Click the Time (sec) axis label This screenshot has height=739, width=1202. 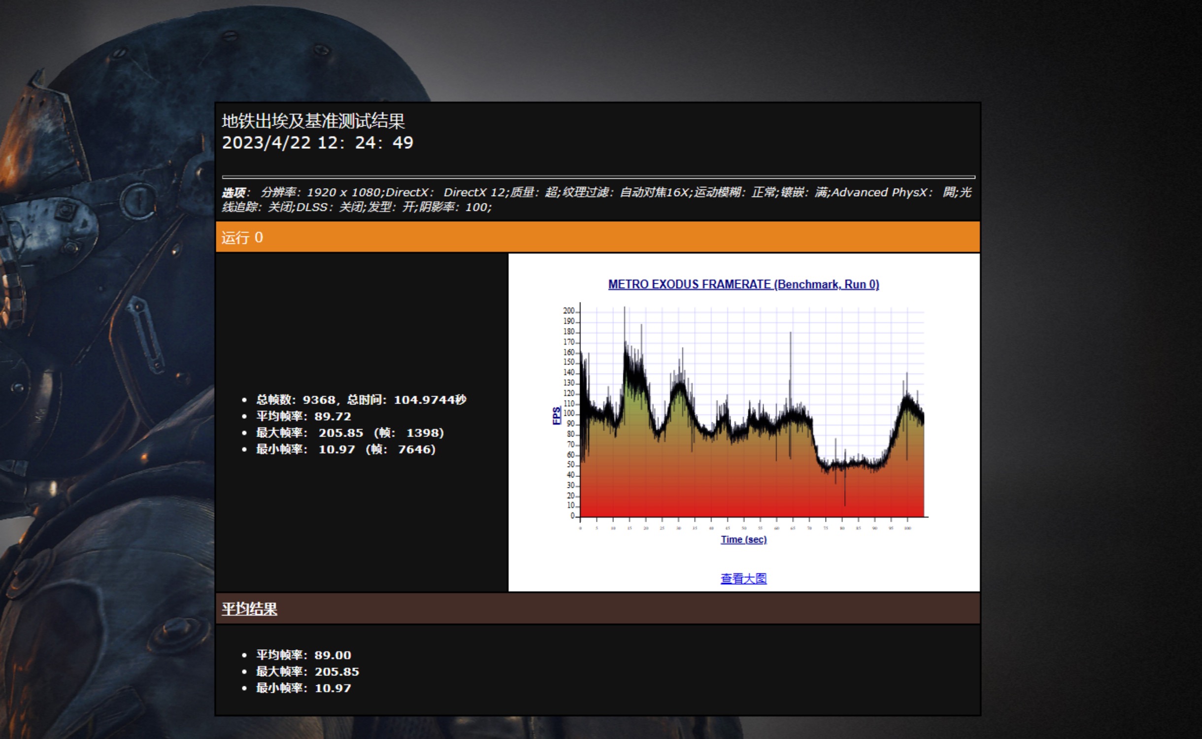click(x=743, y=539)
